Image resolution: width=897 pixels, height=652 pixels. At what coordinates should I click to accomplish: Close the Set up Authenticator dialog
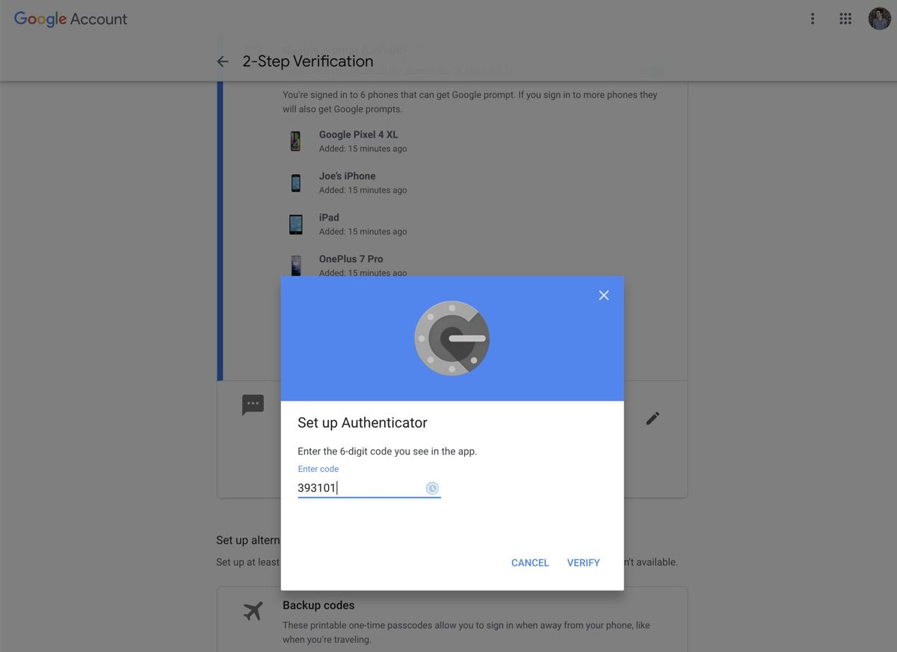point(603,295)
